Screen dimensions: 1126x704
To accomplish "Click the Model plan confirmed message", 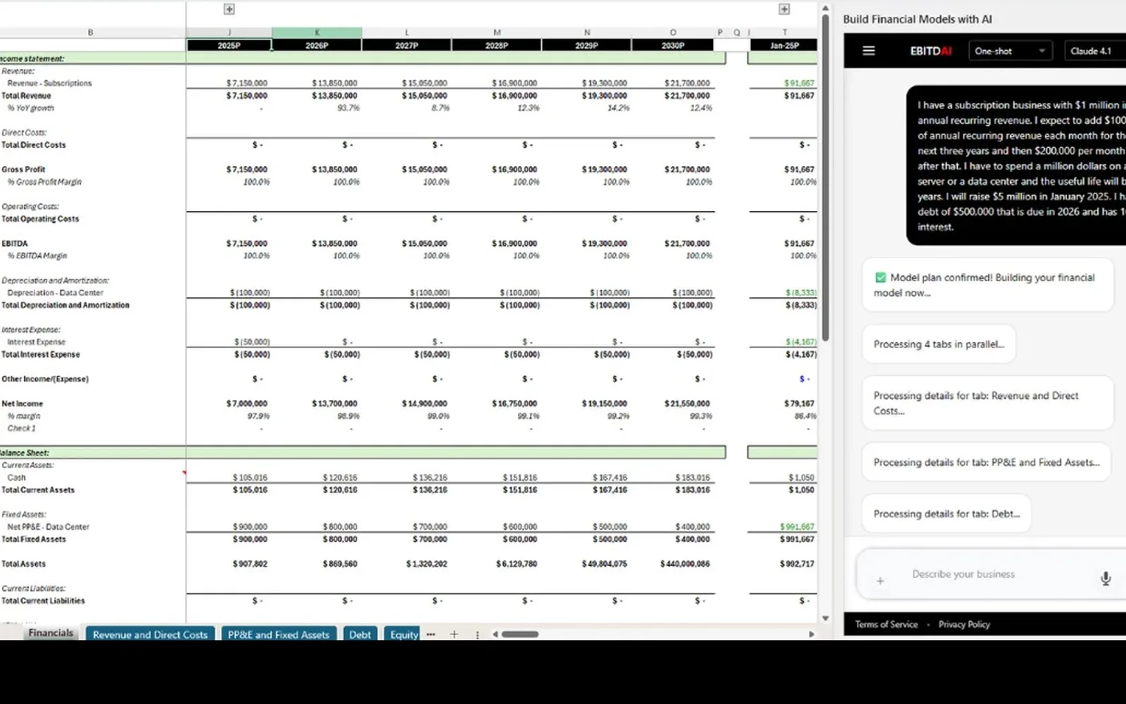I will (x=988, y=285).
